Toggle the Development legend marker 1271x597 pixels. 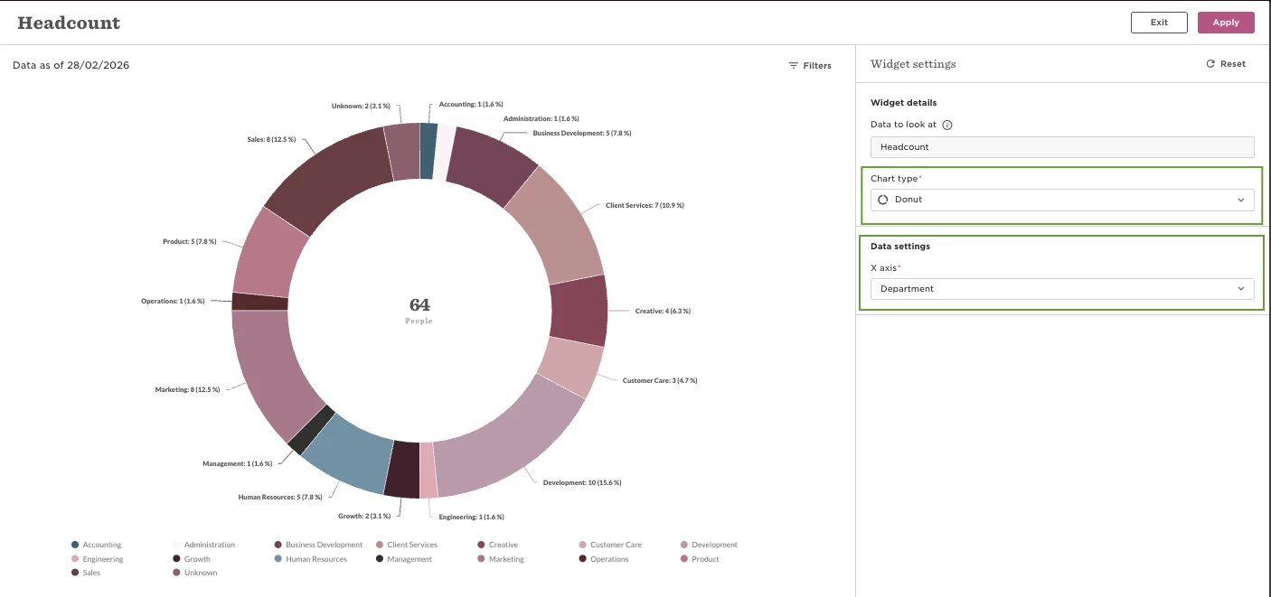(x=684, y=545)
